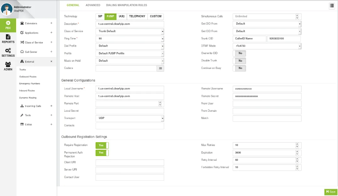Open the Transport UDP dropdown
The image size is (338, 196).
pyautogui.click(x=130, y=118)
